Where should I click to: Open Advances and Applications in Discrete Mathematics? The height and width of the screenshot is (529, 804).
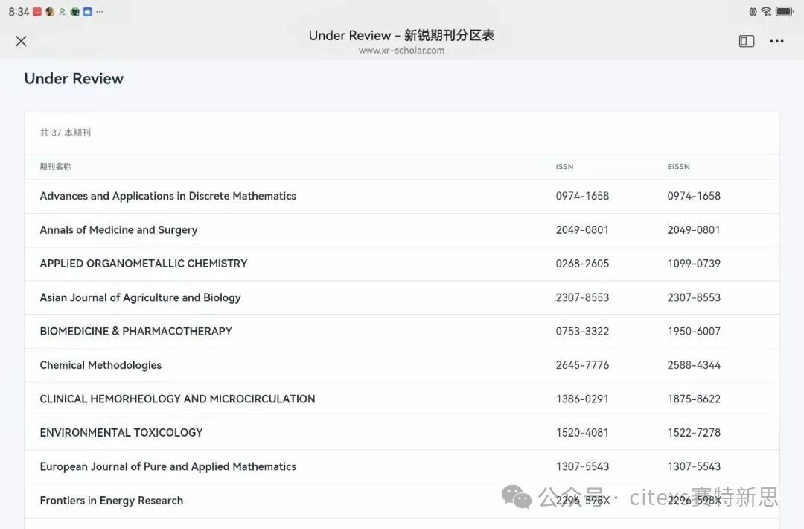click(167, 196)
